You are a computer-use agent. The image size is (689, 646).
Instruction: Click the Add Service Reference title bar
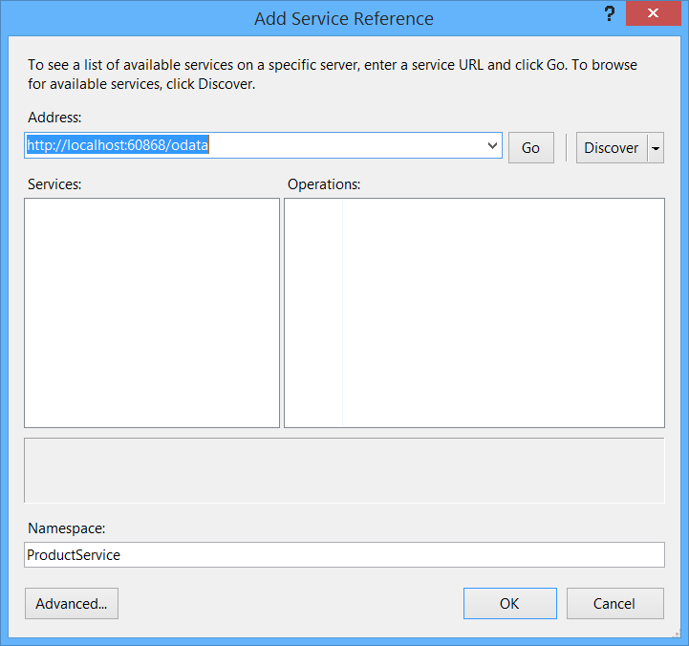point(344,19)
